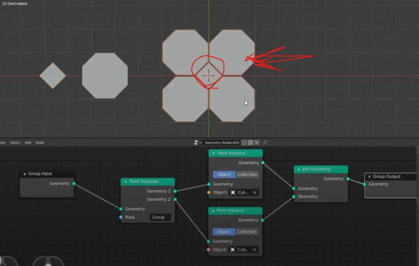Select the small diamond mesh in viewport

tap(53, 75)
